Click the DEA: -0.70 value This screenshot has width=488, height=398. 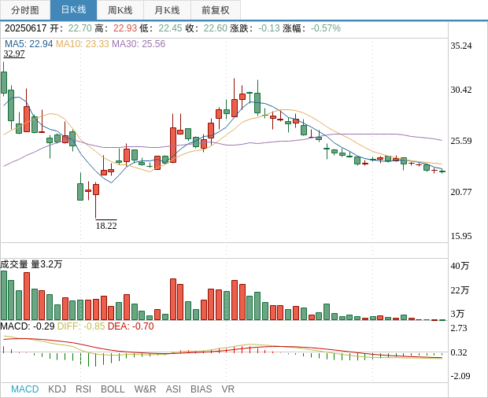131,326
